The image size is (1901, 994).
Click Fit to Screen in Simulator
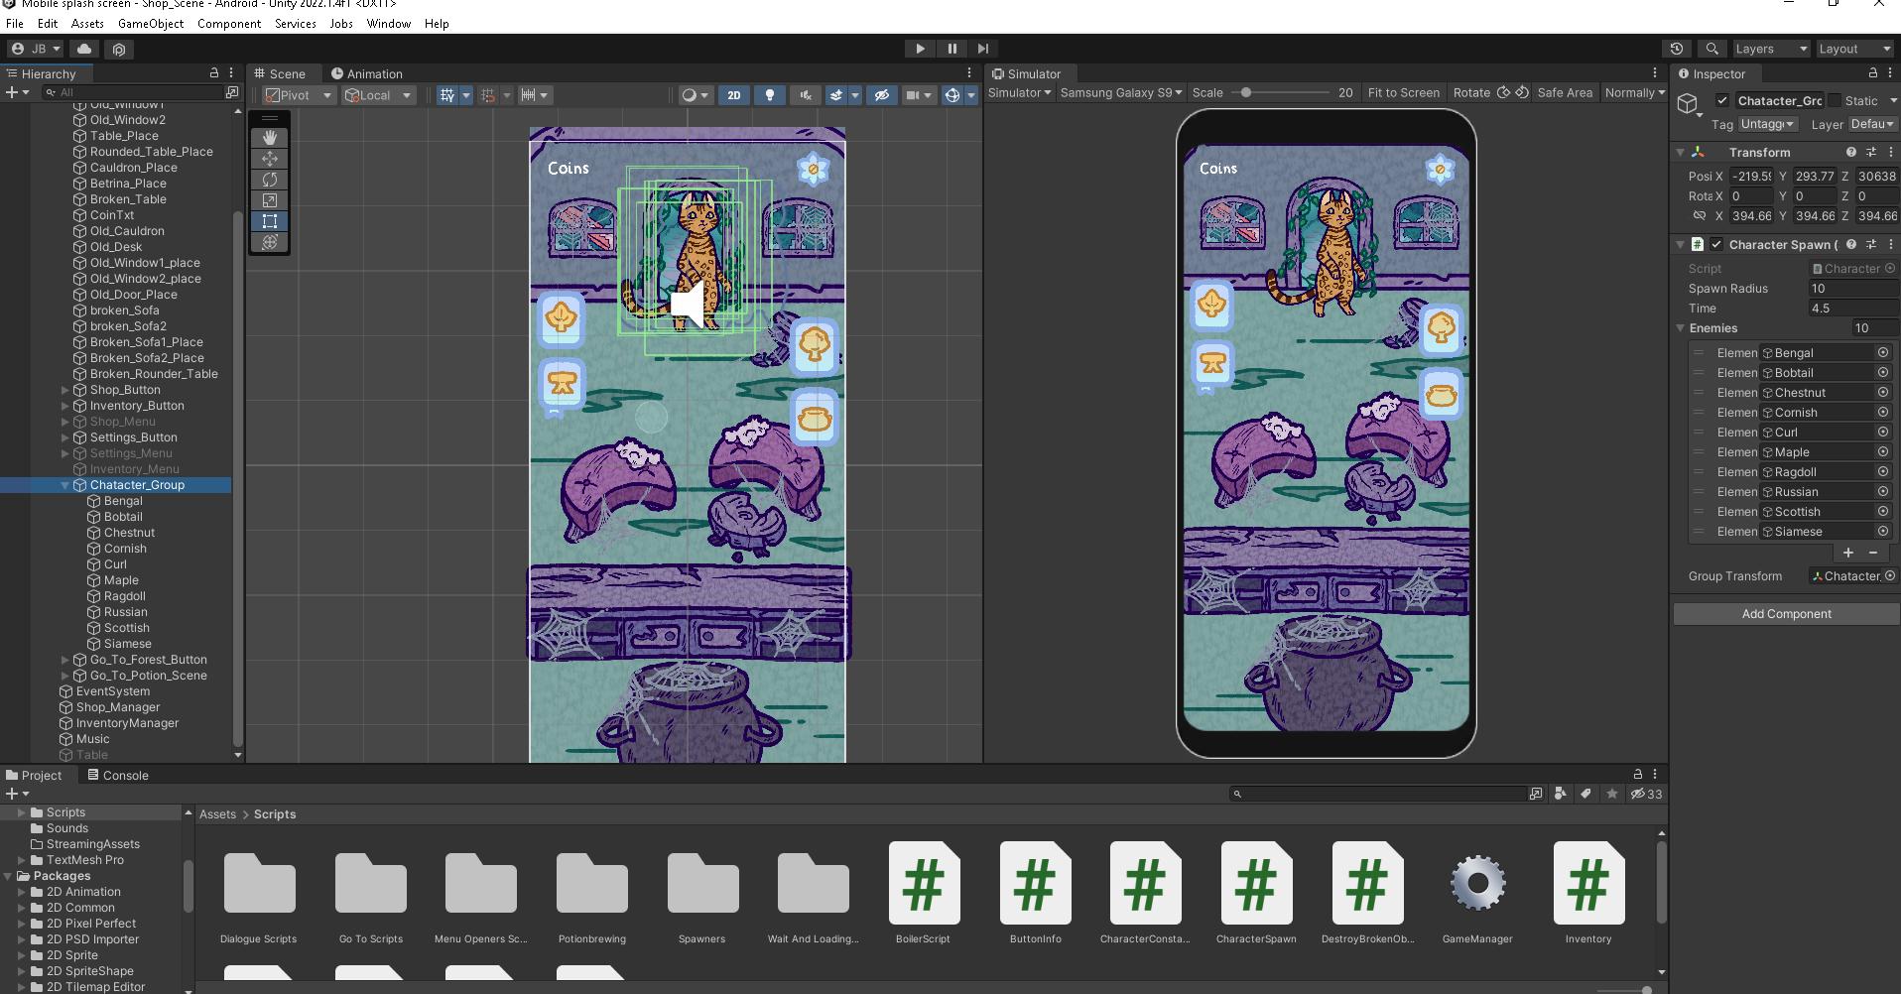1403,92
